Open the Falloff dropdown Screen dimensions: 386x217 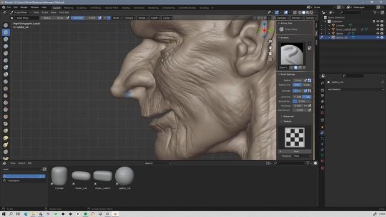tap(156, 18)
